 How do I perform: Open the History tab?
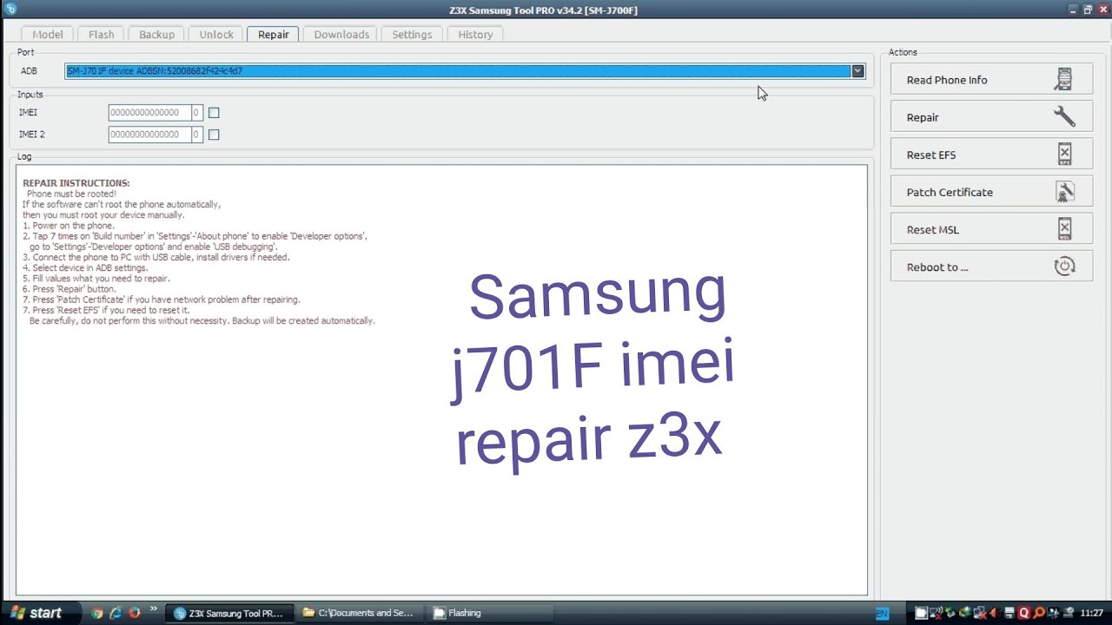[x=475, y=35]
